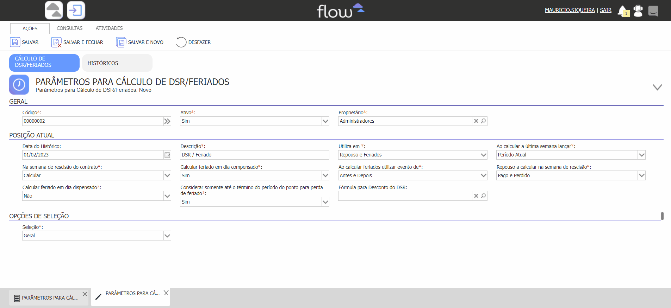Switch to the Consultas tab
671x308 pixels.
pyautogui.click(x=69, y=28)
